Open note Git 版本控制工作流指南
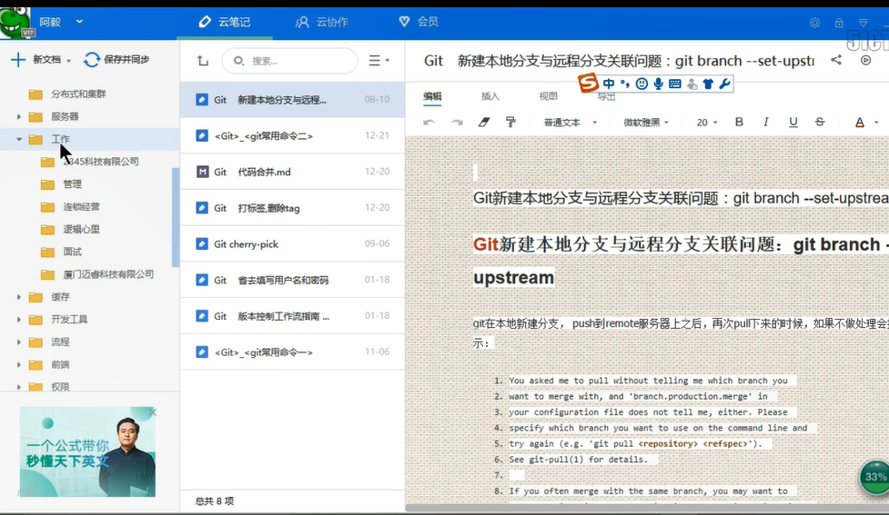The image size is (889, 515). [292, 316]
